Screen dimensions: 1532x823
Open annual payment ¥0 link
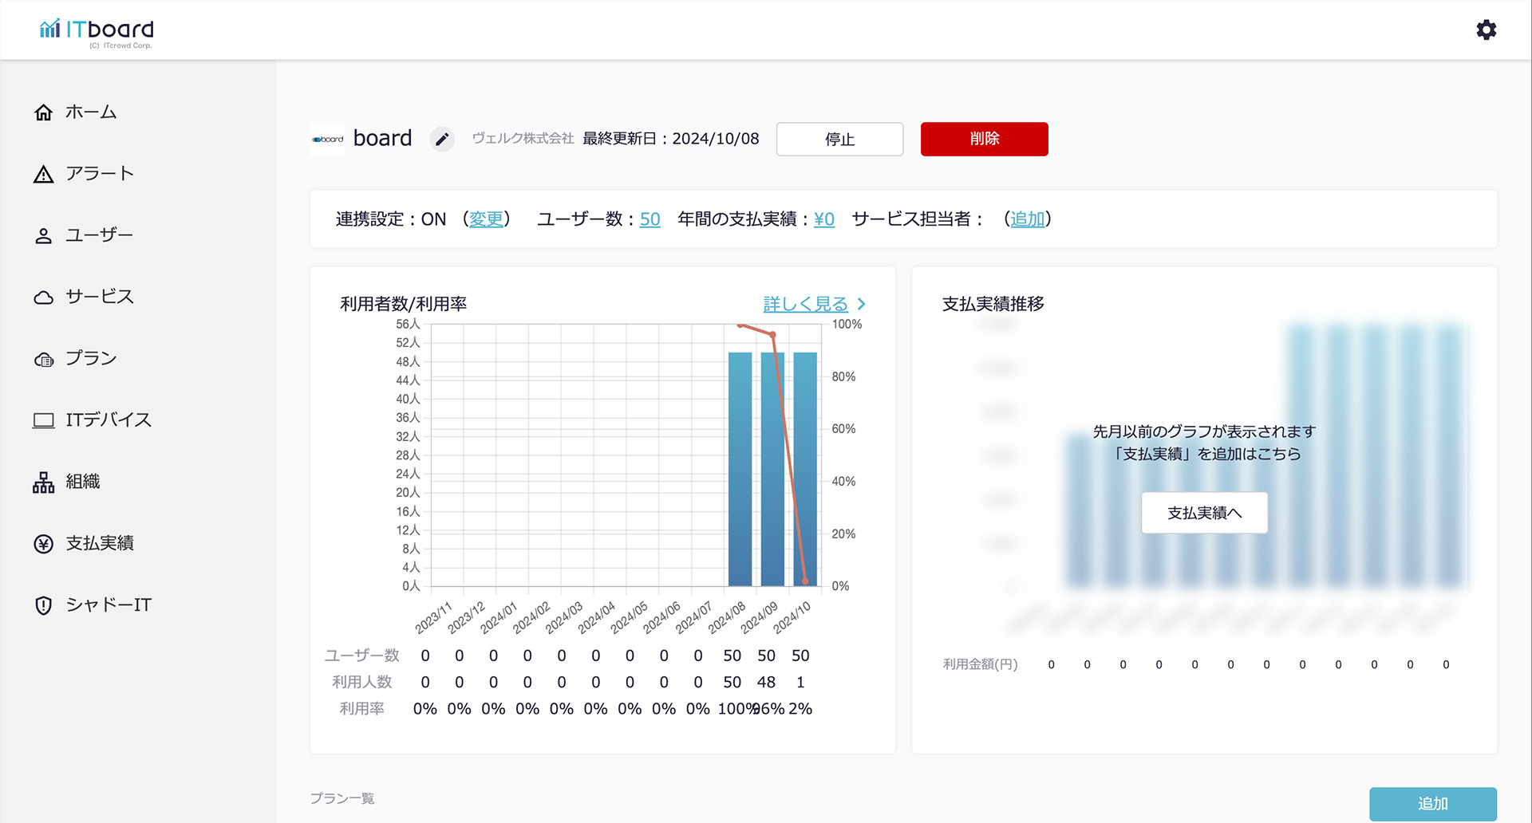pyautogui.click(x=823, y=219)
